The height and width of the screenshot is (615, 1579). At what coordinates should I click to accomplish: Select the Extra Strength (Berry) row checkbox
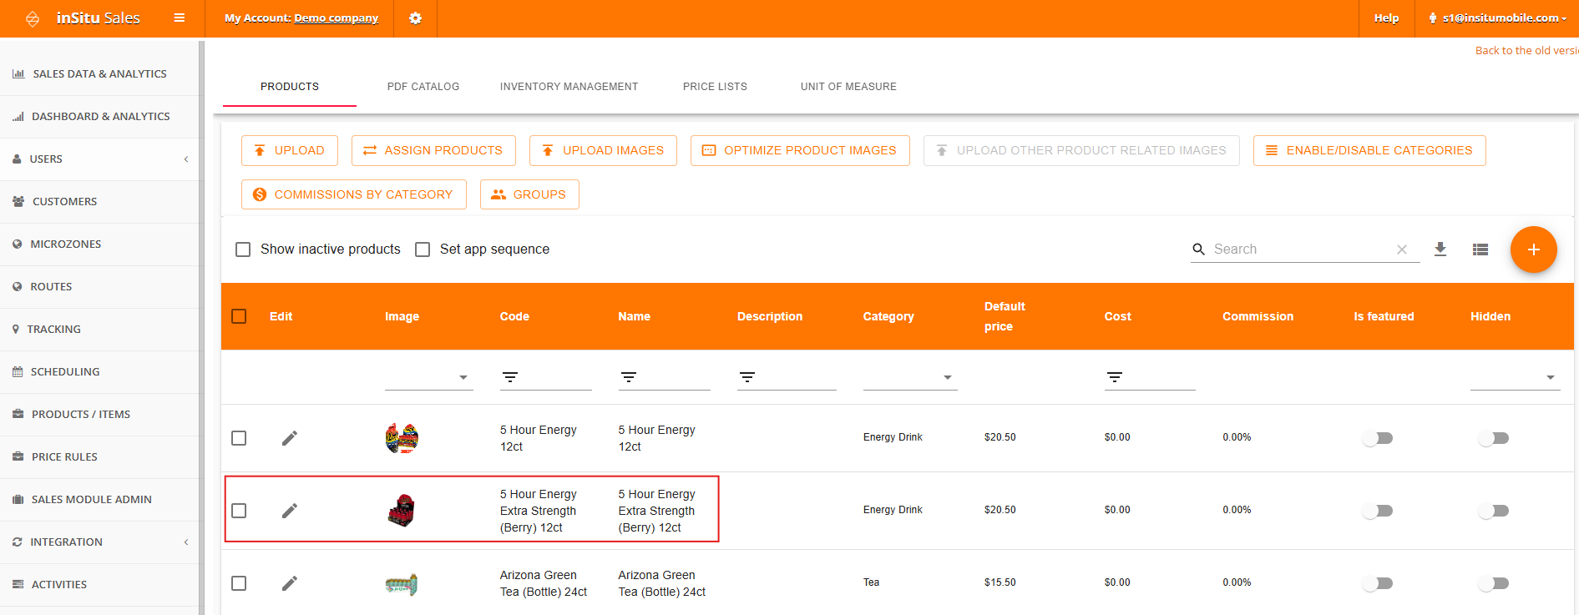point(239,511)
